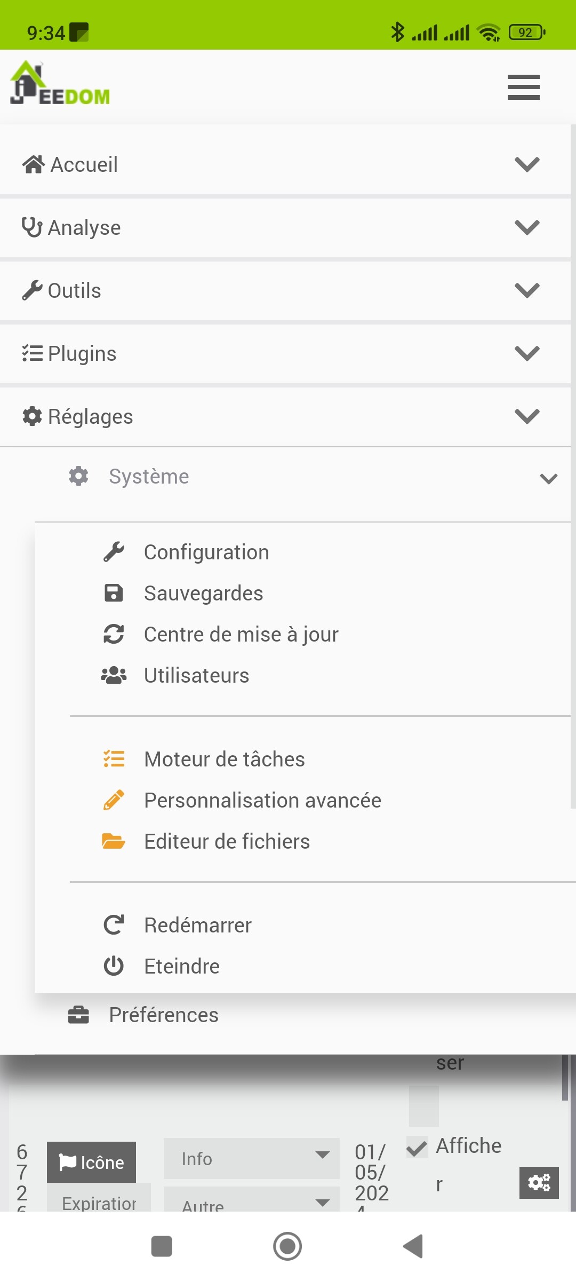The height and width of the screenshot is (1281, 576).
Task: Select the Moteur de tâches menu entry
Action: (x=225, y=759)
